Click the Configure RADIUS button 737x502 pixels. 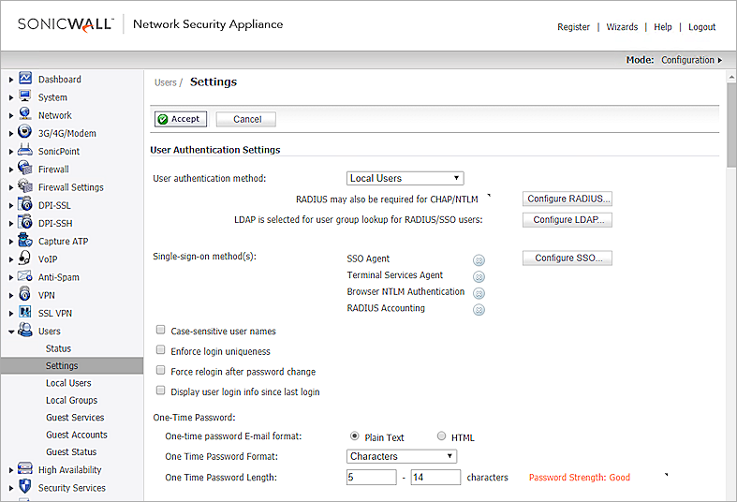point(567,199)
